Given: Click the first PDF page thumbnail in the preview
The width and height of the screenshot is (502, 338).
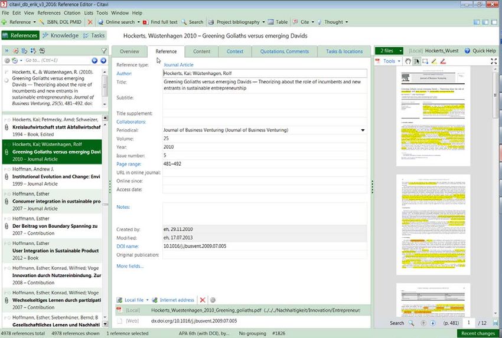Looking at the screenshot, I should [x=433, y=116].
